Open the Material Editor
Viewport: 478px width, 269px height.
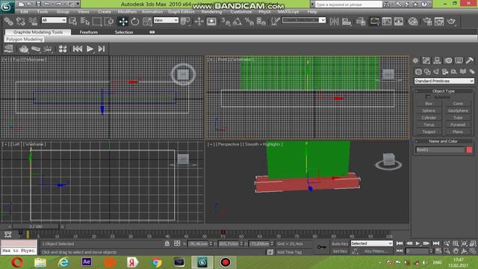[413, 22]
